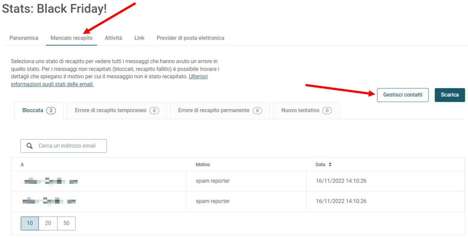Focus the Cerca un indirizzo email field
Viewport: 468px width, 238px height.
[63, 146]
